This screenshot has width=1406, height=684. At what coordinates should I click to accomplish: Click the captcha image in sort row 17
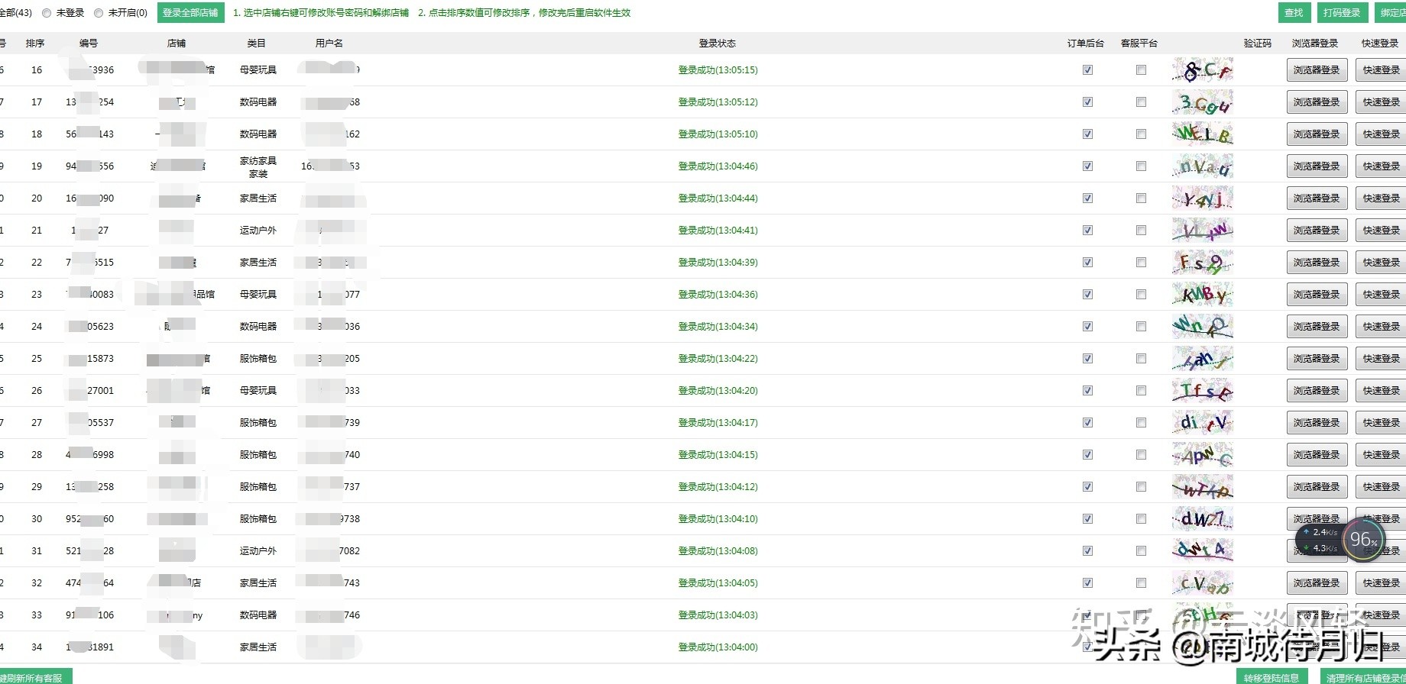click(1203, 102)
